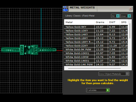136x102 pixels.
Task: Click the Calculate button
Action: [x=98, y=90]
